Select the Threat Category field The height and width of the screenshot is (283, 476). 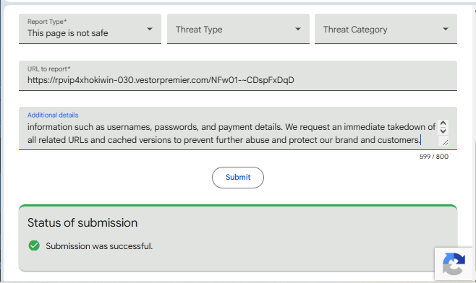[386, 29]
